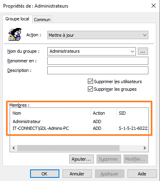160x181 pixels.
Task: Click the Modifier... button
Action: (136, 159)
